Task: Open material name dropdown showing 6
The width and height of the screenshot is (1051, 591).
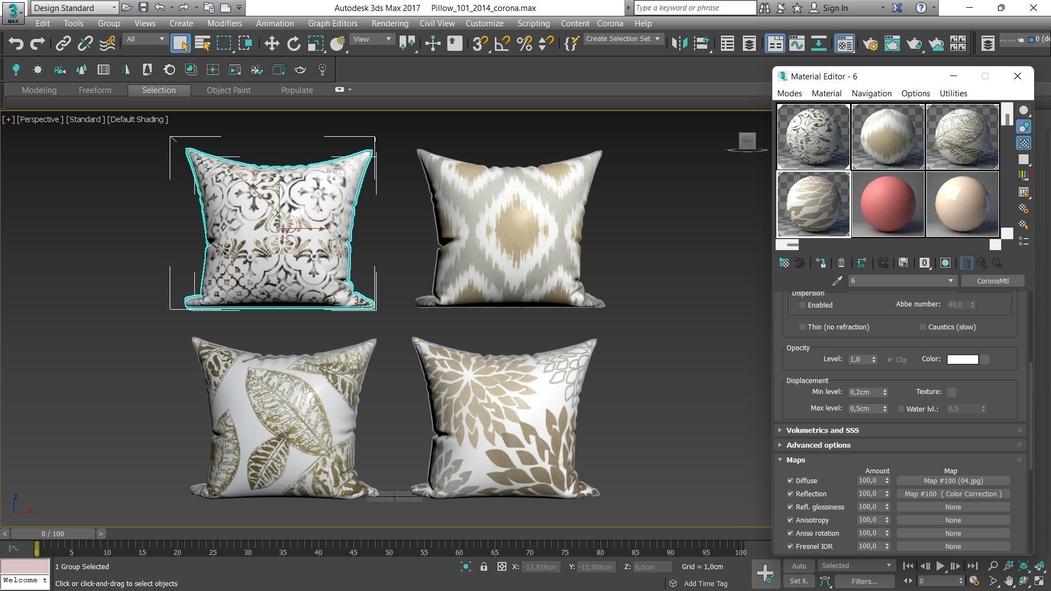Action: coord(902,281)
